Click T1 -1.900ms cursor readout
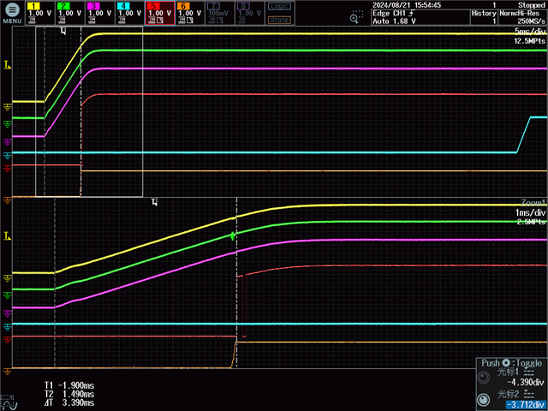548x411 pixels. click(x=69, y=385)
